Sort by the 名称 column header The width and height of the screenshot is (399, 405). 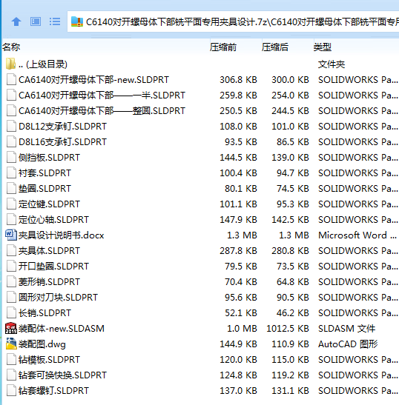tap(11, 47)
